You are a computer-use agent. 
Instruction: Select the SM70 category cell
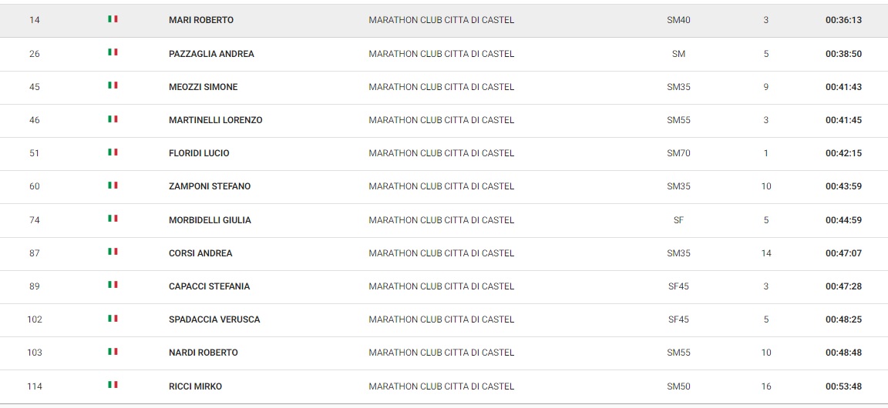(678, 153)
